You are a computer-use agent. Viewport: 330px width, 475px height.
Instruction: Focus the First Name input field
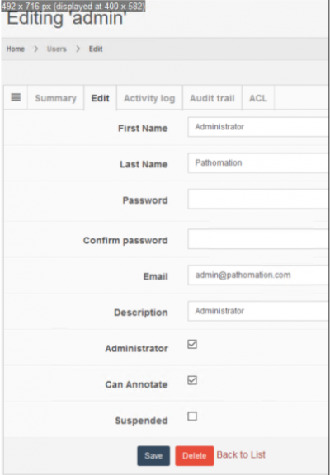click(258, 127)
